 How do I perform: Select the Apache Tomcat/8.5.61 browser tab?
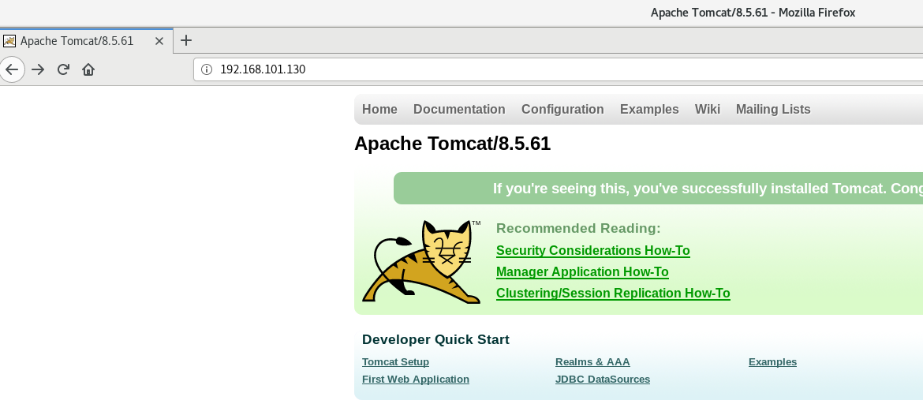pos(87,40)
